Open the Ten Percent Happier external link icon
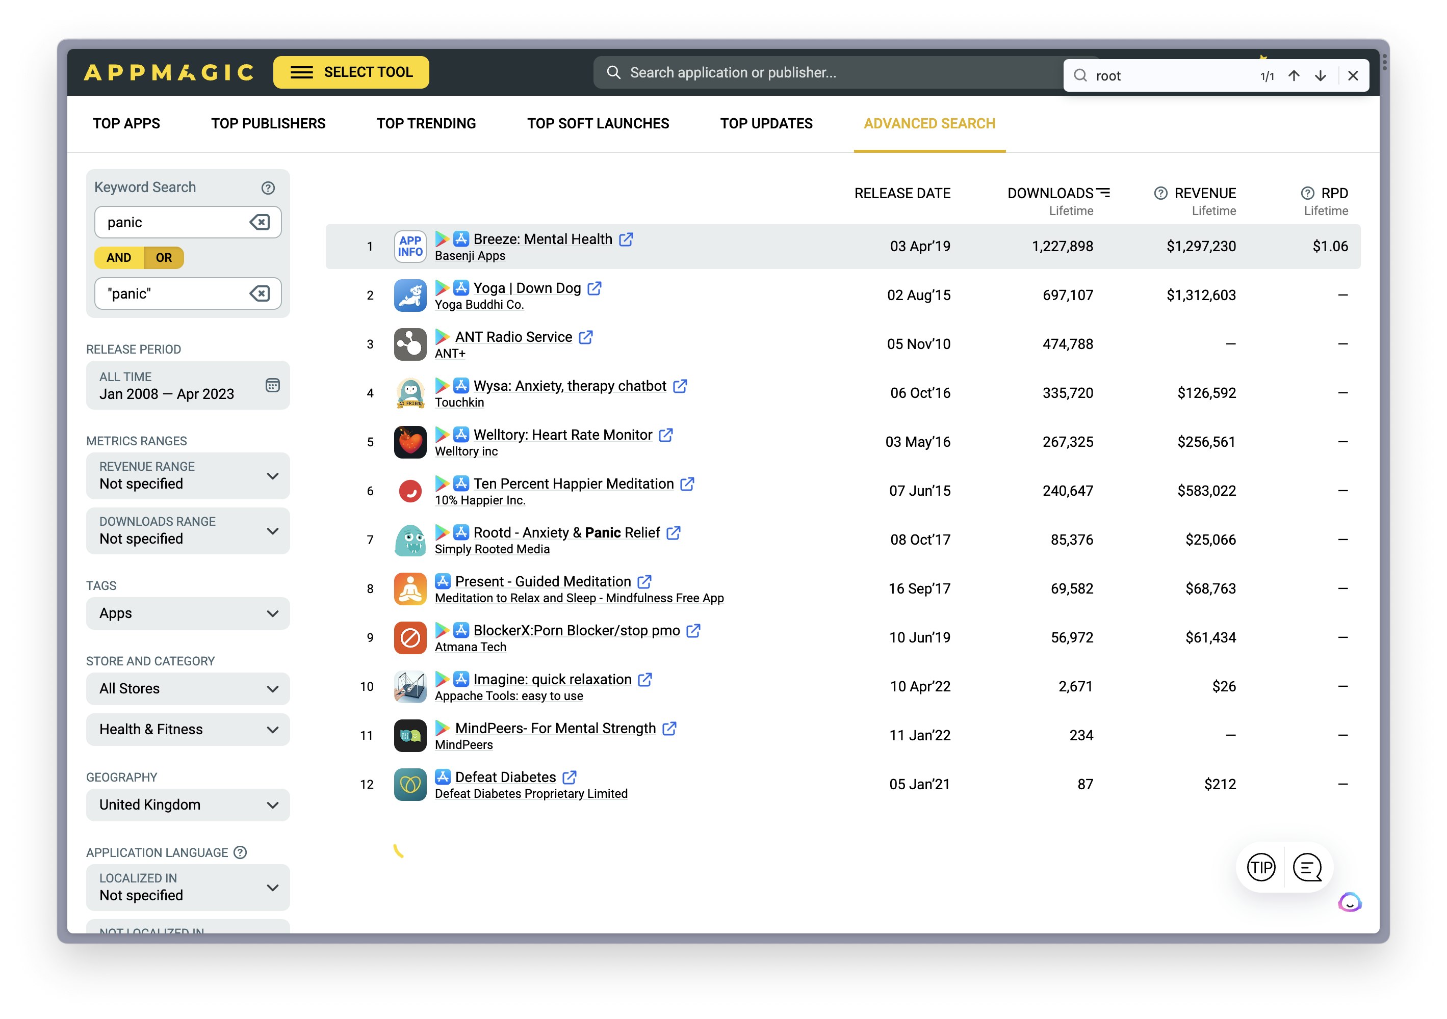Image resolution: width=1447 pixels, height=1019 pixels. (x=688, y=485)
